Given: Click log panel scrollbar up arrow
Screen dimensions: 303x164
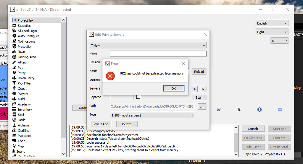Looking at the screenshot, I should [236, 128].
